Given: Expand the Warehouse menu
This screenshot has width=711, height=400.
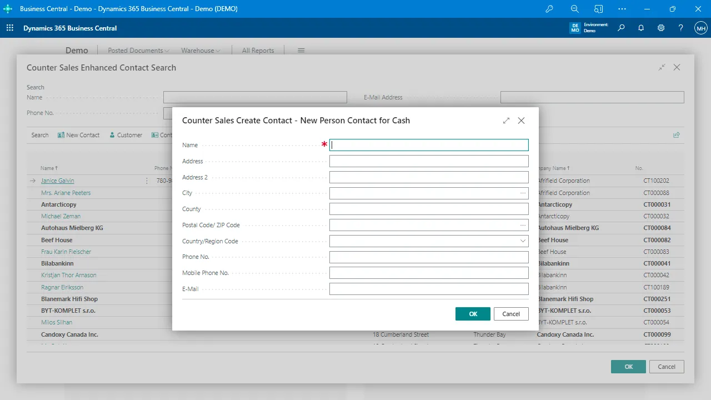Looking at the screenshot, I should pos(201,51).
